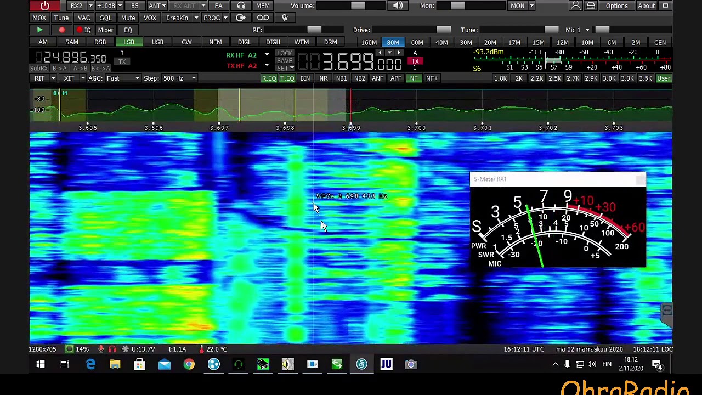Click the device panel icon beside Options
702x395 pixels.
pos(591,5)
